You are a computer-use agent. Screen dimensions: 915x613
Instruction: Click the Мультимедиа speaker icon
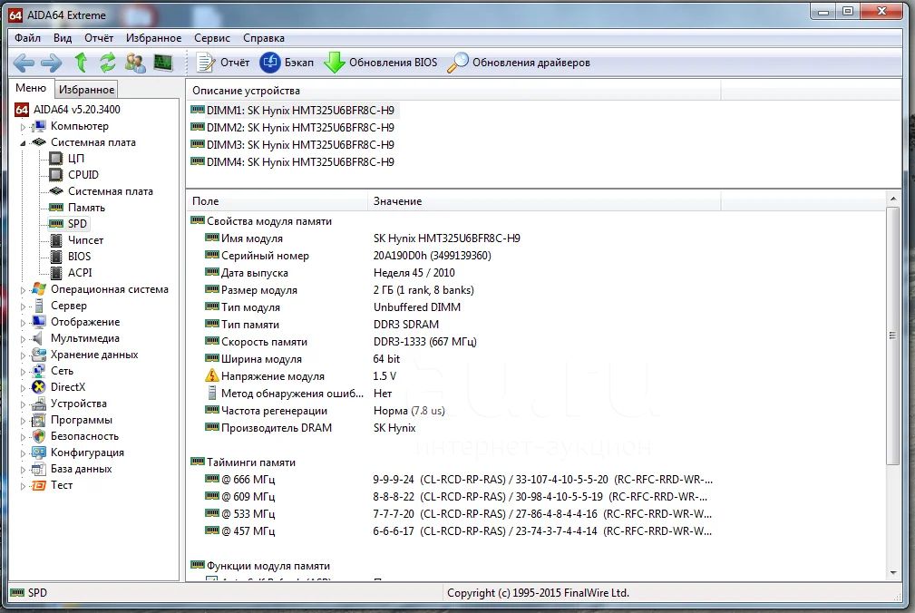click(x=38, y=337)
